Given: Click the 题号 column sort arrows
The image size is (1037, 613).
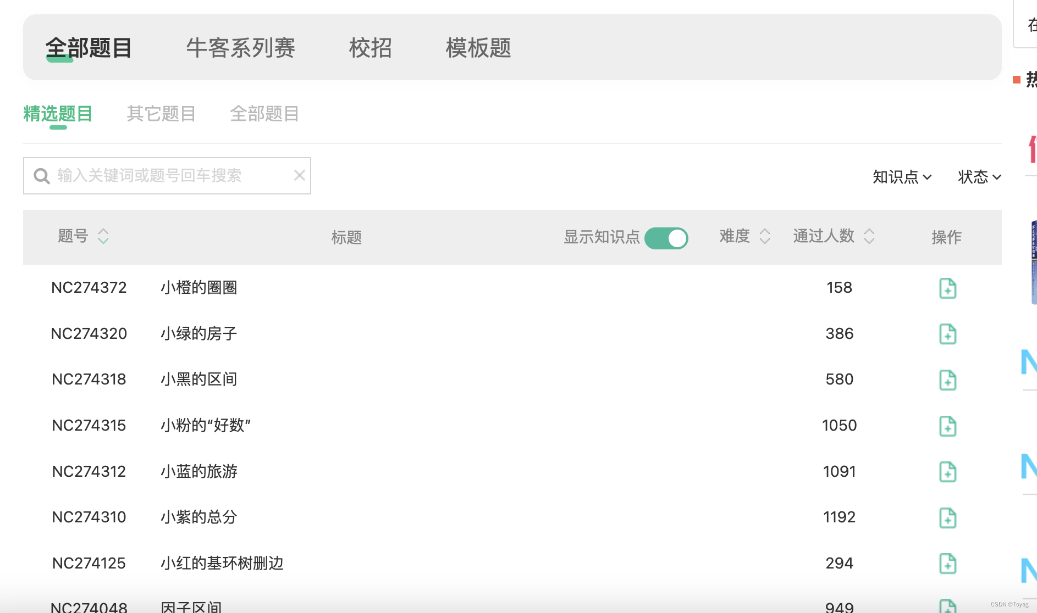Looking at the screenshot, I should click(x=103, y=236).
